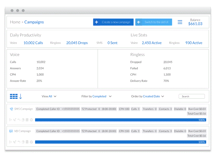Click SMS Campaign CPH 100 tag

pos(124,109)
